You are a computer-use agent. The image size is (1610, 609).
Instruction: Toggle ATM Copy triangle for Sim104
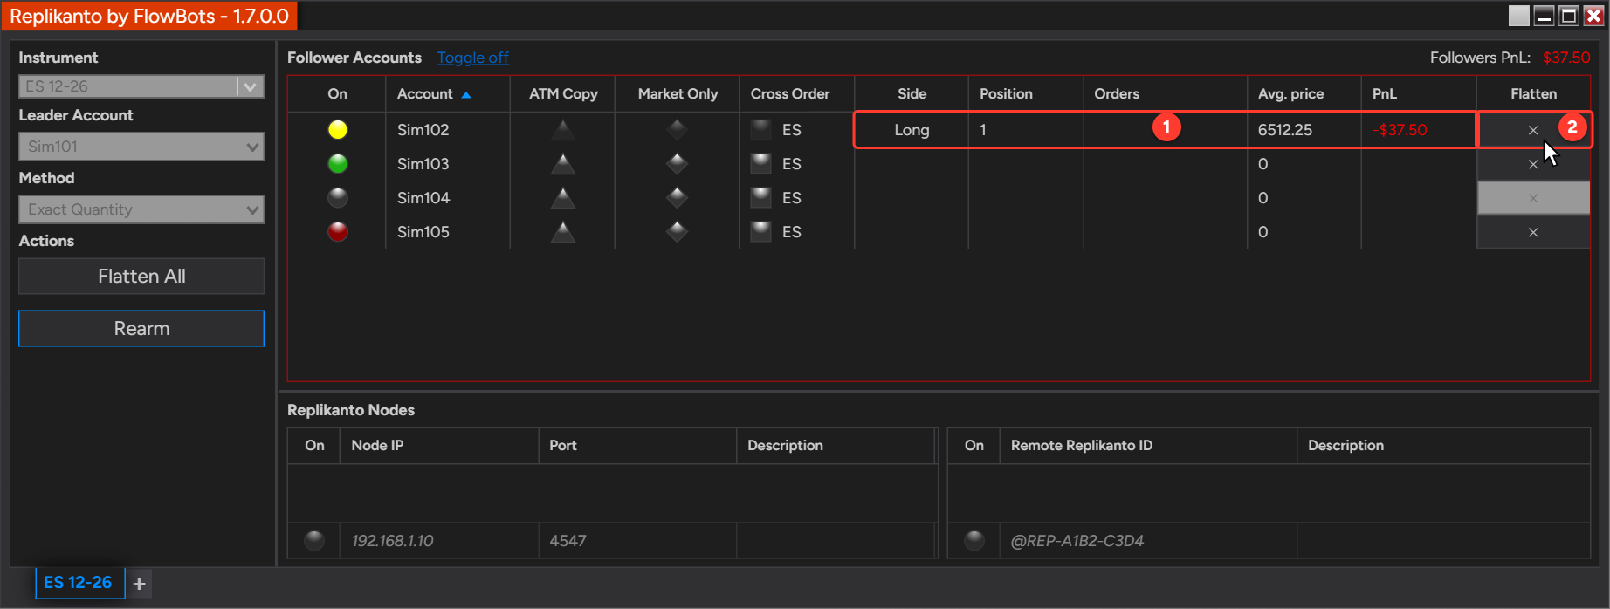[x=563, y=198]
